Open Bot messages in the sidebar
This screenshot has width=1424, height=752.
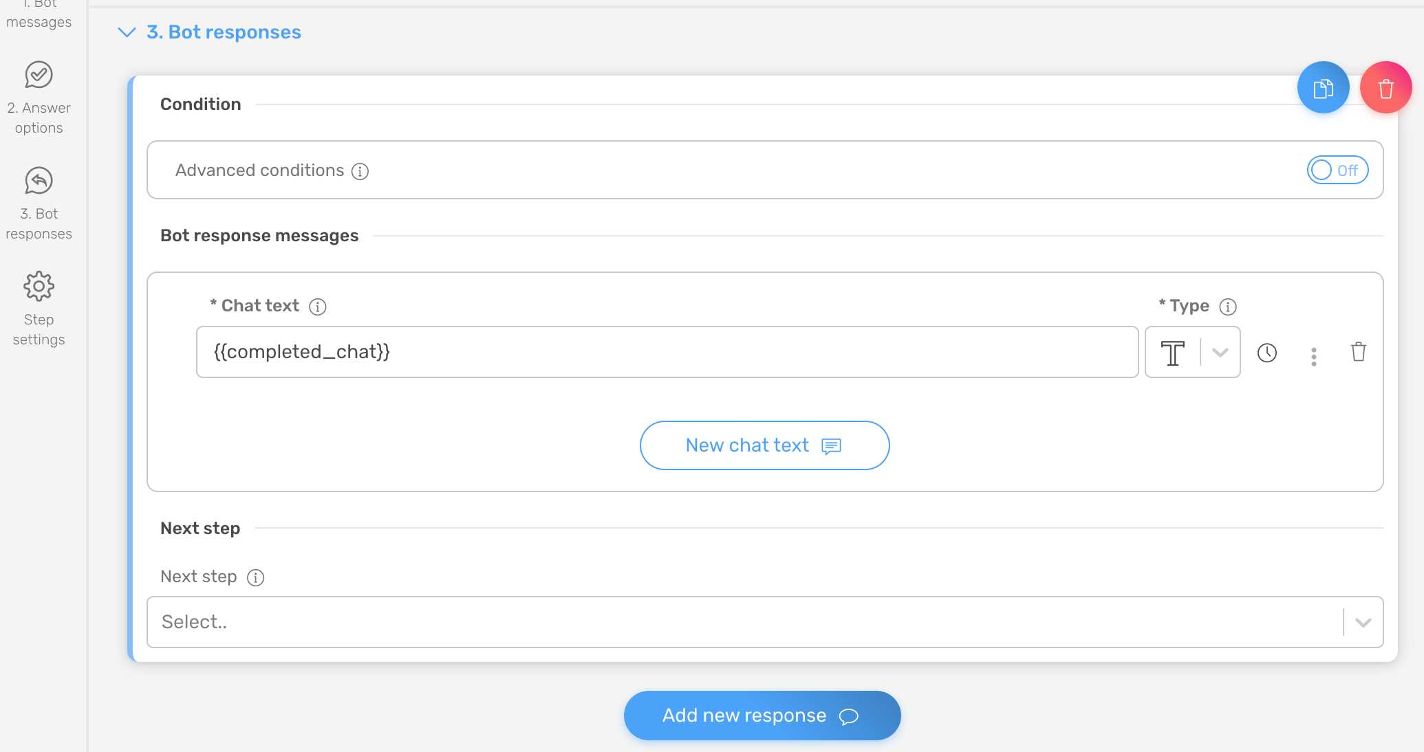click(x=39, y=15)
